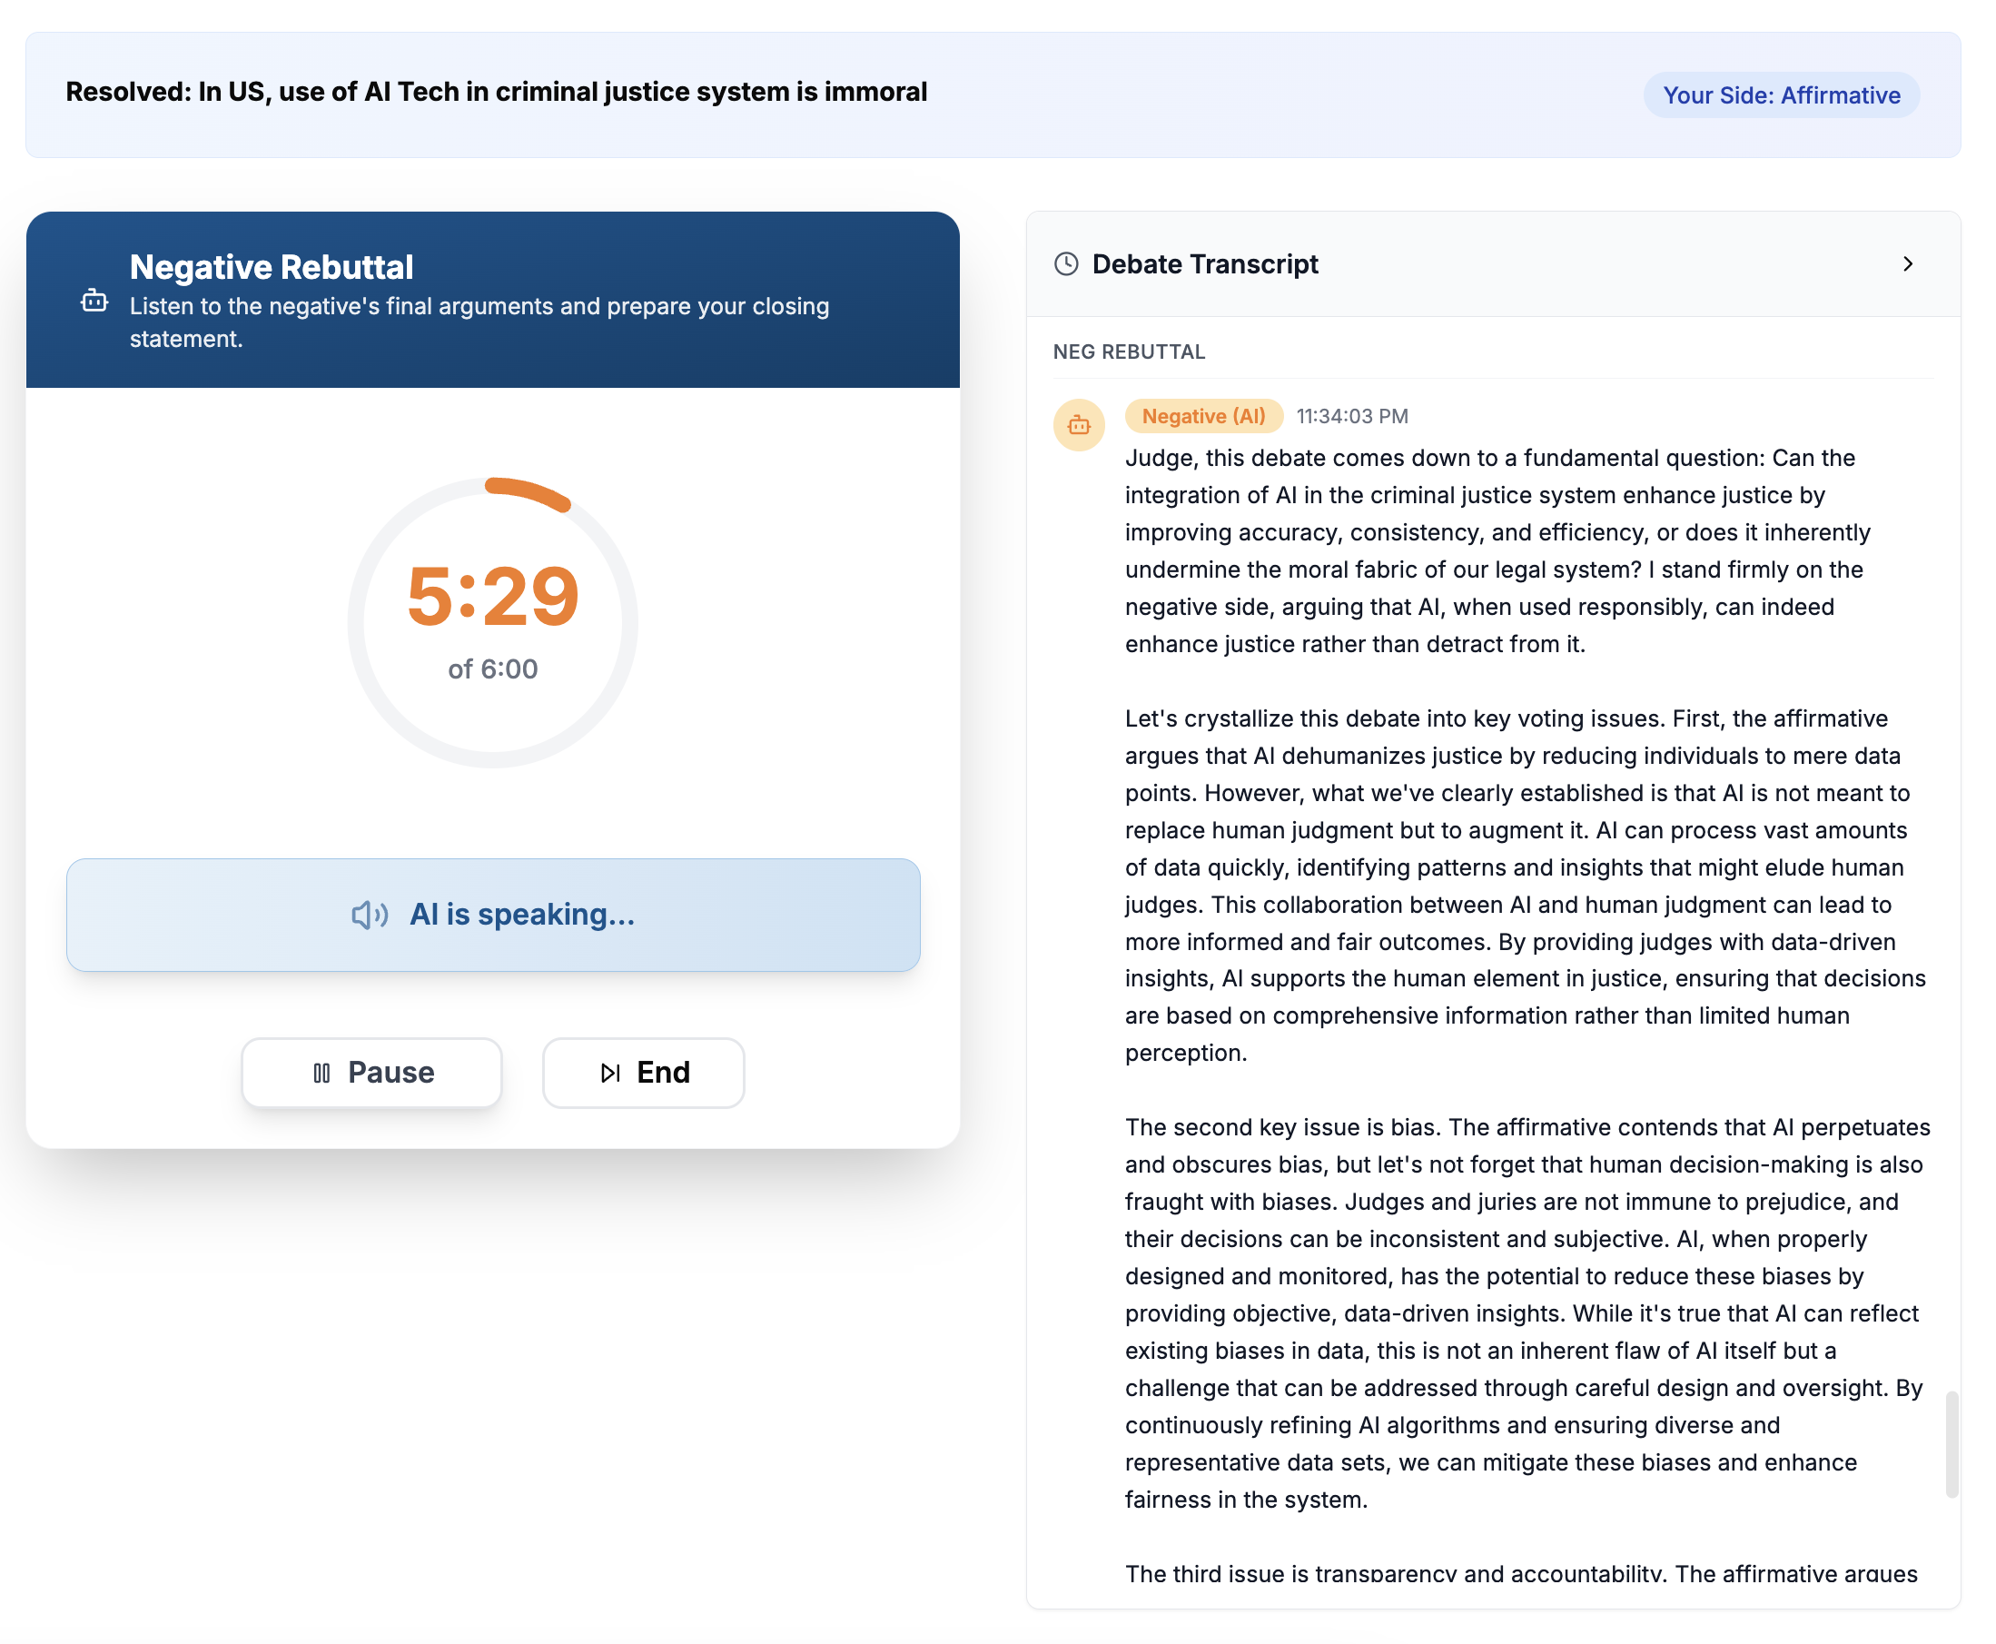Click the AI is speaking status bar

(492, 915)
